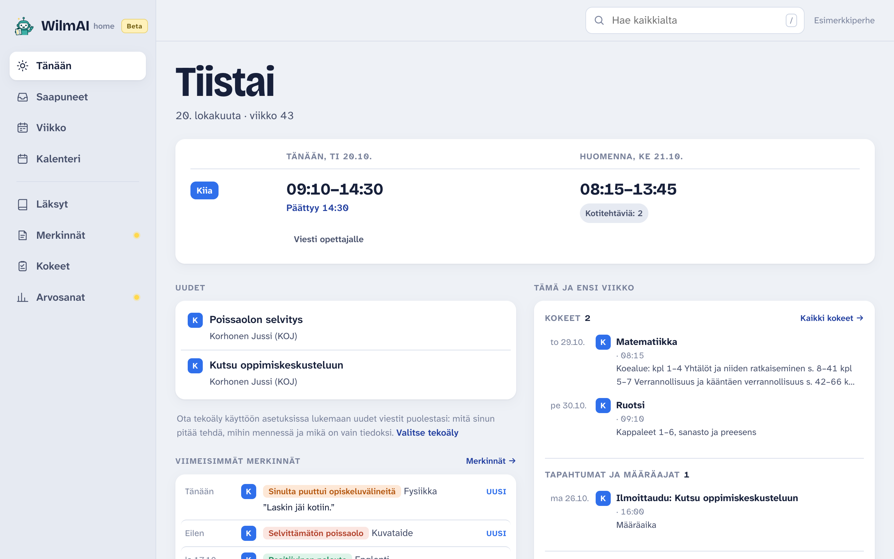Image resolution: width=894 pixels, height=559 pixels.
Task: Click the magnifier icon in the search box
Action: tap(599, 20)
